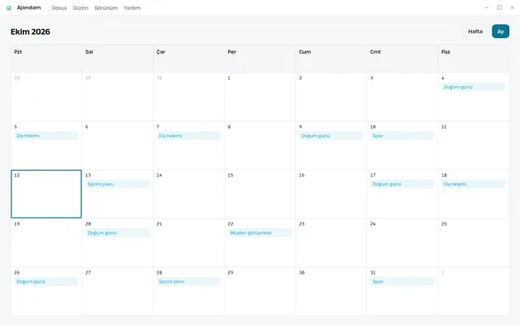The image size is (520, 325).
Task: Select day 23 cell
Action: coord(331,243)
